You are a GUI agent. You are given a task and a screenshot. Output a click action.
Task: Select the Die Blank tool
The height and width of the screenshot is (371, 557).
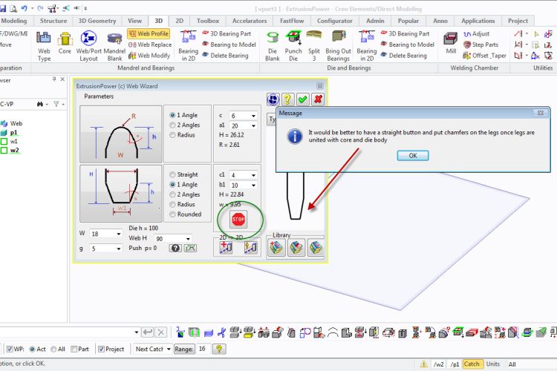click(x=273, y=47)
